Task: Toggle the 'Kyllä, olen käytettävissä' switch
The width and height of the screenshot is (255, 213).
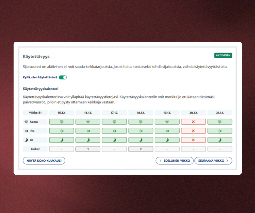Action: point(63,78)
